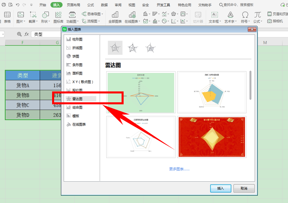Click the print preview icon
Screen dimensions: 288x203
[x=11, y=5]
